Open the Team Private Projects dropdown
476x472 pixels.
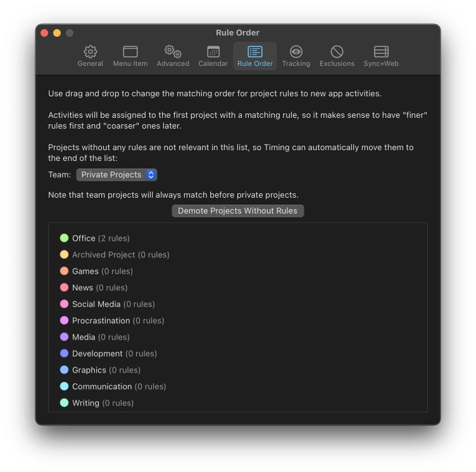tap(116, 175)
